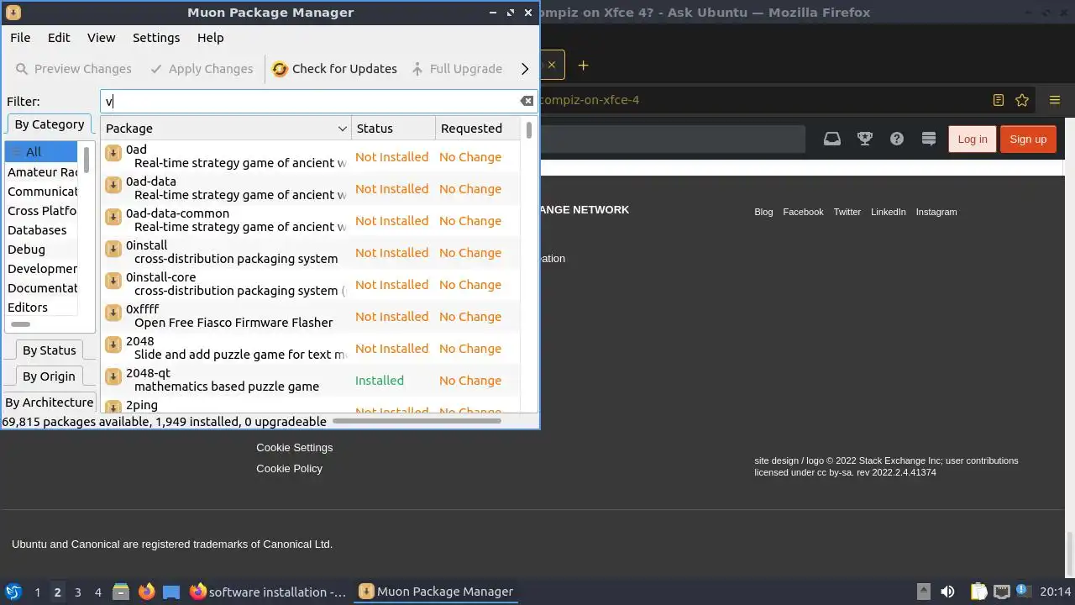The height and width of the screenshot is (605, 1075).
Task: Click the package list horizontal scrollbar
Action: [x=417, y=421]
